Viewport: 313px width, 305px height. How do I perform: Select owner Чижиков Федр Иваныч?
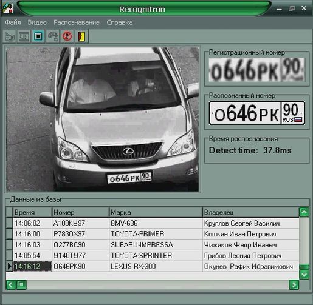251,245
